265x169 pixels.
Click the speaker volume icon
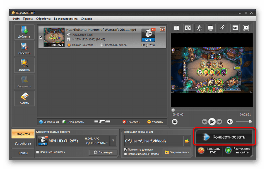230,121
